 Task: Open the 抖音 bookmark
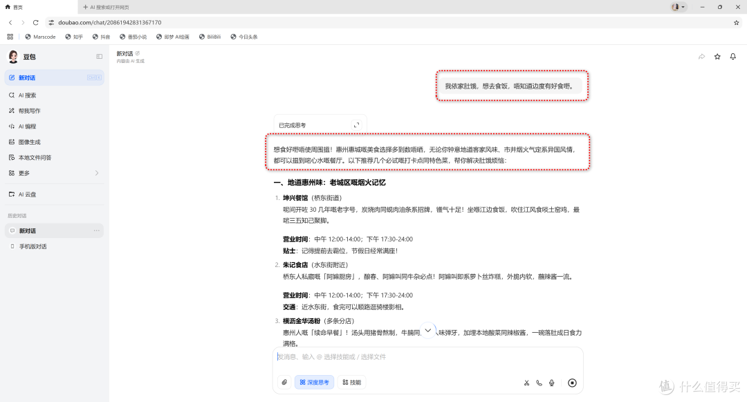click(x=101, y=37)
